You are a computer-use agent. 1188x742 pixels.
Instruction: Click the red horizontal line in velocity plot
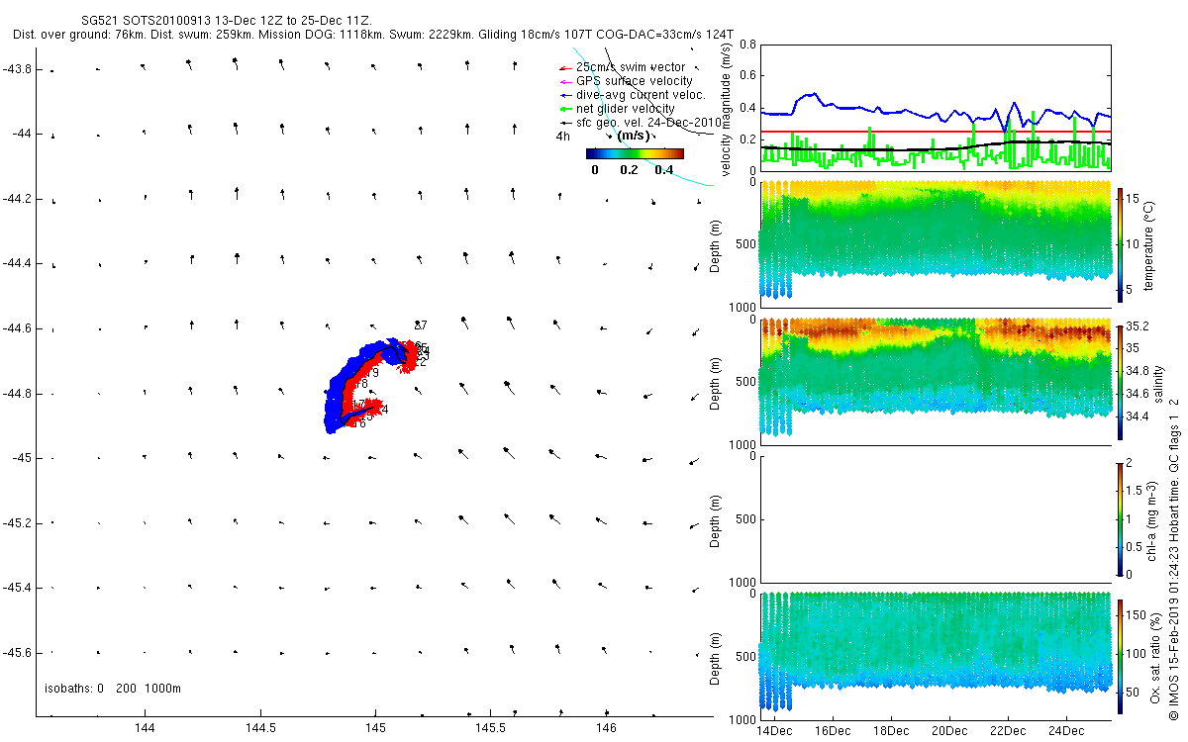pos(936,132)
